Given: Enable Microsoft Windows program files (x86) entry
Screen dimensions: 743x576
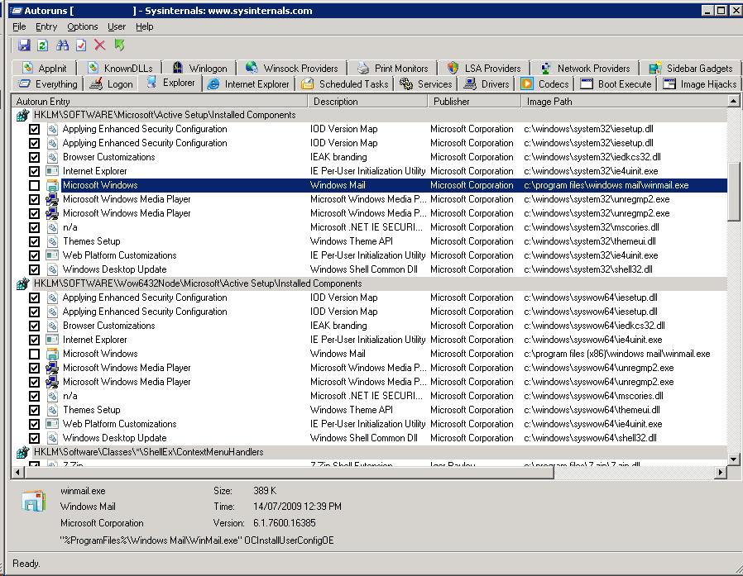Looking at the screenshot, I should pyautogui.click(x=34, y=354).
